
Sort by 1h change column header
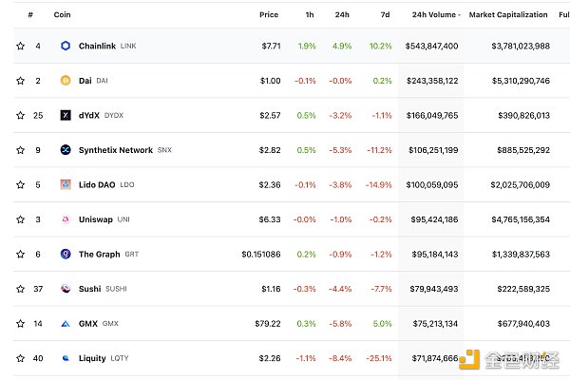click(311, 15)
